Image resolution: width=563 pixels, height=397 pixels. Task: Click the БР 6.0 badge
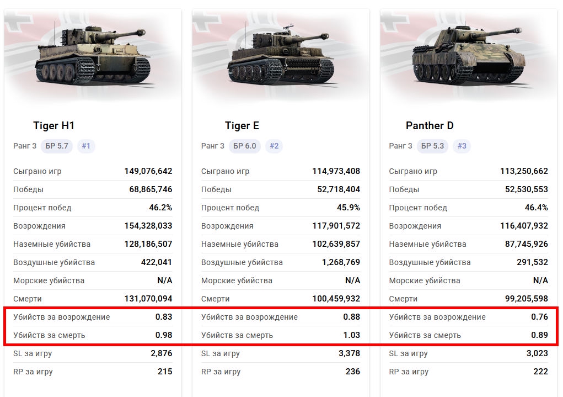(245, 146)
